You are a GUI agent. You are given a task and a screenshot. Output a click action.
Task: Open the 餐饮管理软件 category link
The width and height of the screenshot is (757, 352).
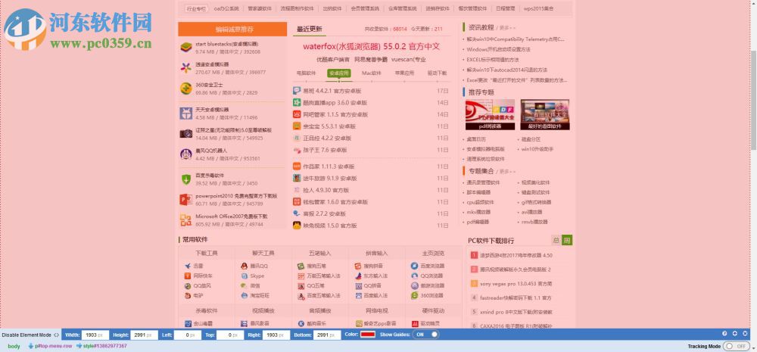(x=472, y=8)
